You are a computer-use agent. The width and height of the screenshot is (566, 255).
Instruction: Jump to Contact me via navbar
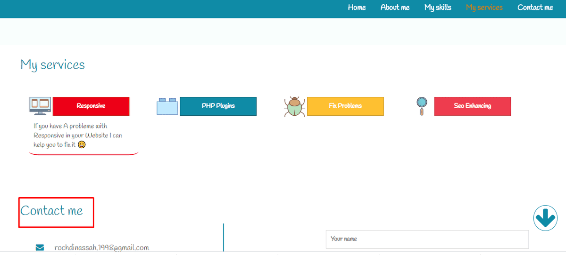tap(535, 8)
